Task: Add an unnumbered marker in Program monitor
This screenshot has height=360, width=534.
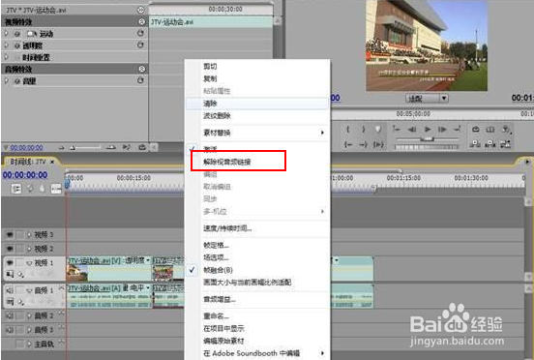Action: pyautogui.click(x=377, y=130)
